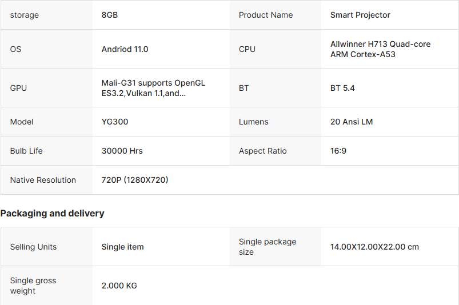Image resolution: width=459 pixels, height=305 pixels.
Task: Select the '16:9' aspect ratio value
Action: tap(338, 151)
